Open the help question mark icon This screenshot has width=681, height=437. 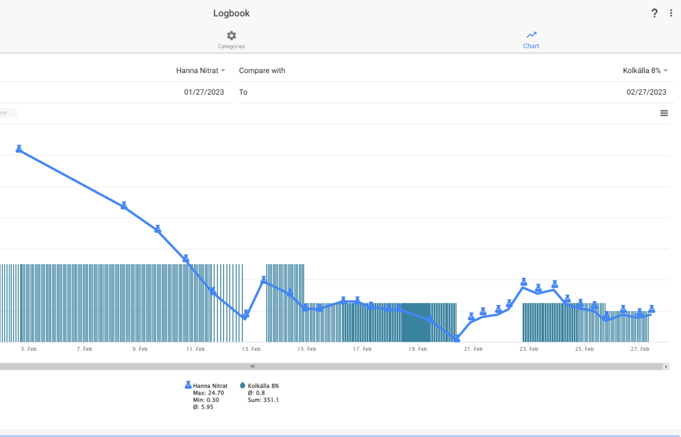(x=654, y=13)
